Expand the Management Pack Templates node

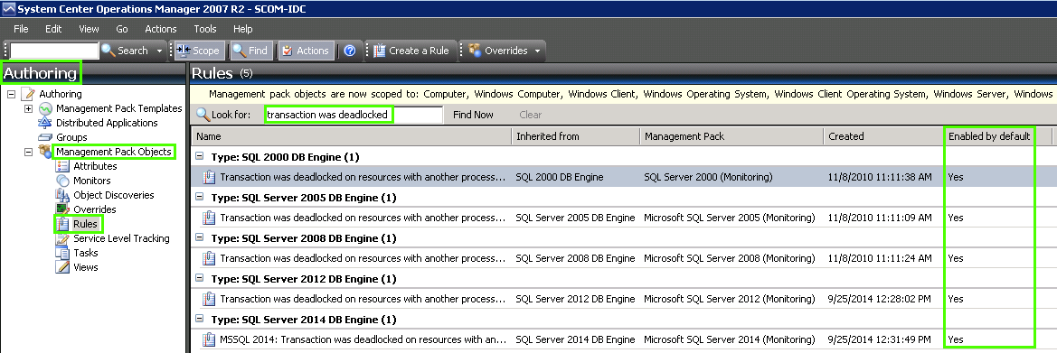[x=28, y=108]
